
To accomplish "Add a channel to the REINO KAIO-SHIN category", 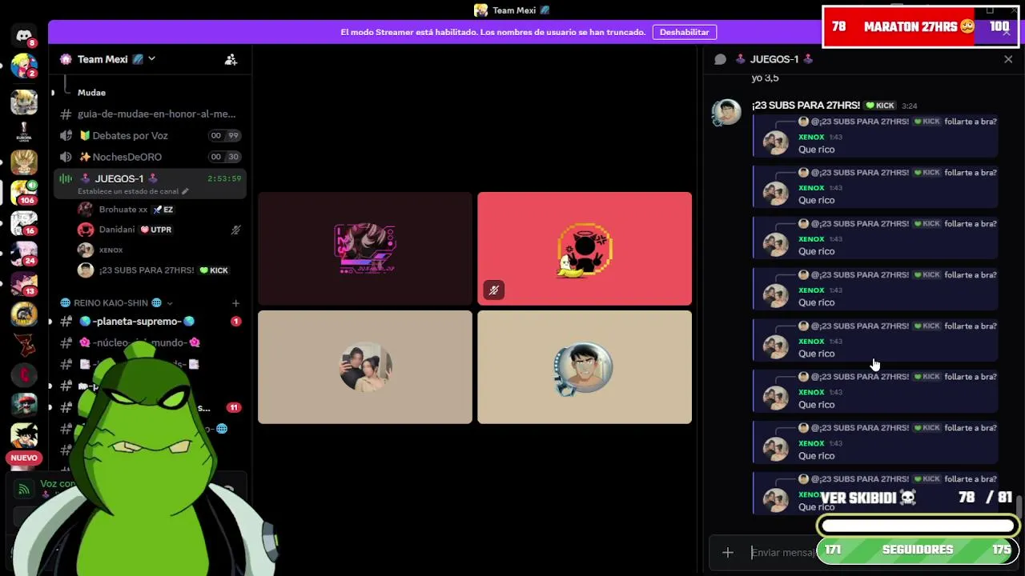I will (235, 303).
